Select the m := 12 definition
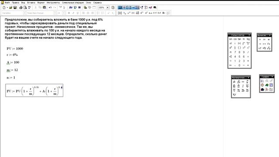The height and width of the screenshot is (157, 279). point(12,70)
